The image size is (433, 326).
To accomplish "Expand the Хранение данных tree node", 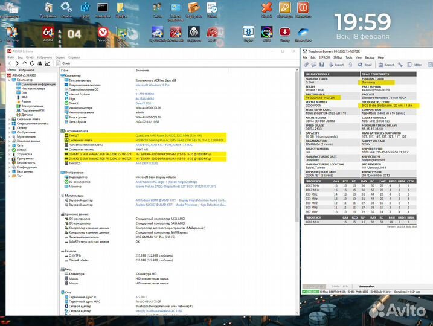I will [9, 141].
